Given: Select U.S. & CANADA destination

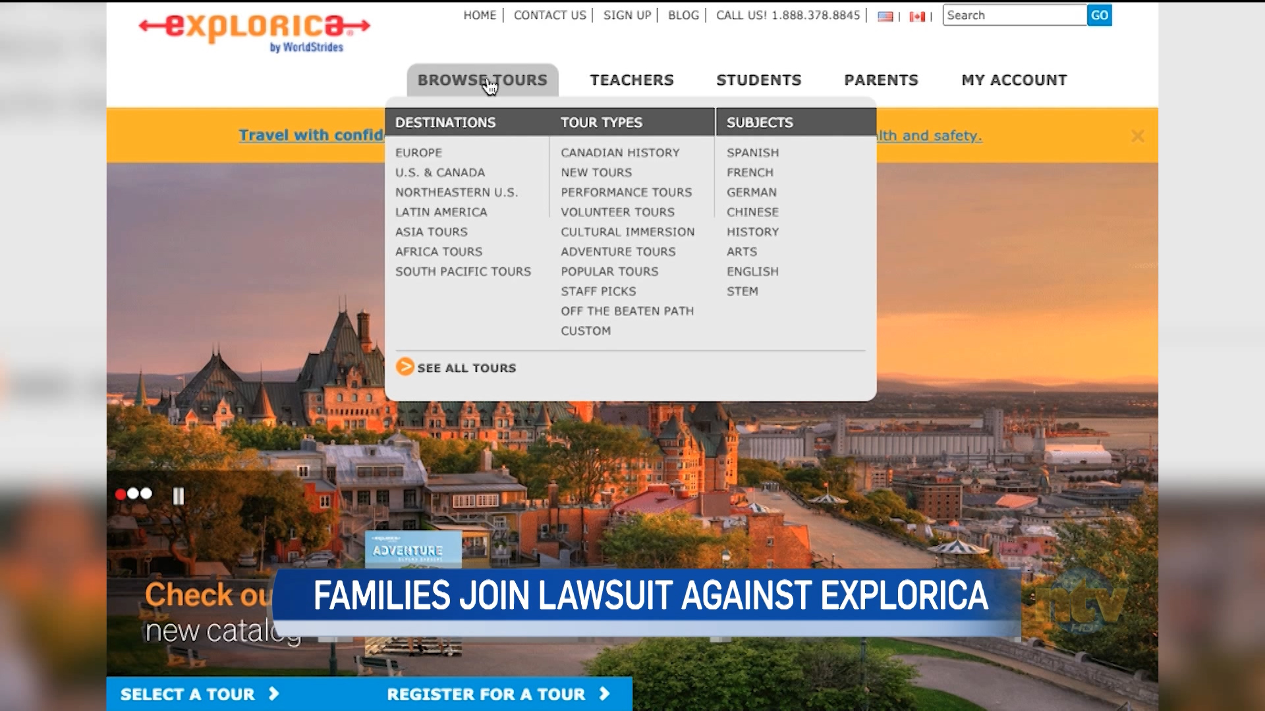Looking at the screenshot, I should click(440, 172).
